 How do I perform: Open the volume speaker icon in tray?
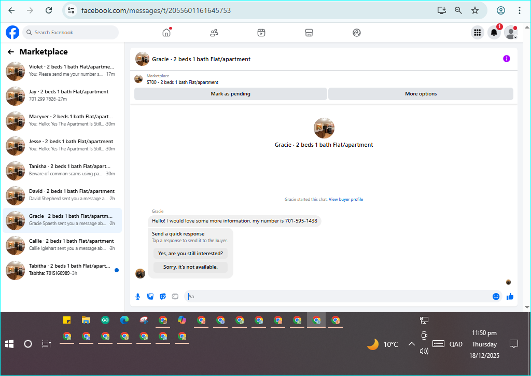pyautogui.click(x=424, y=351)
